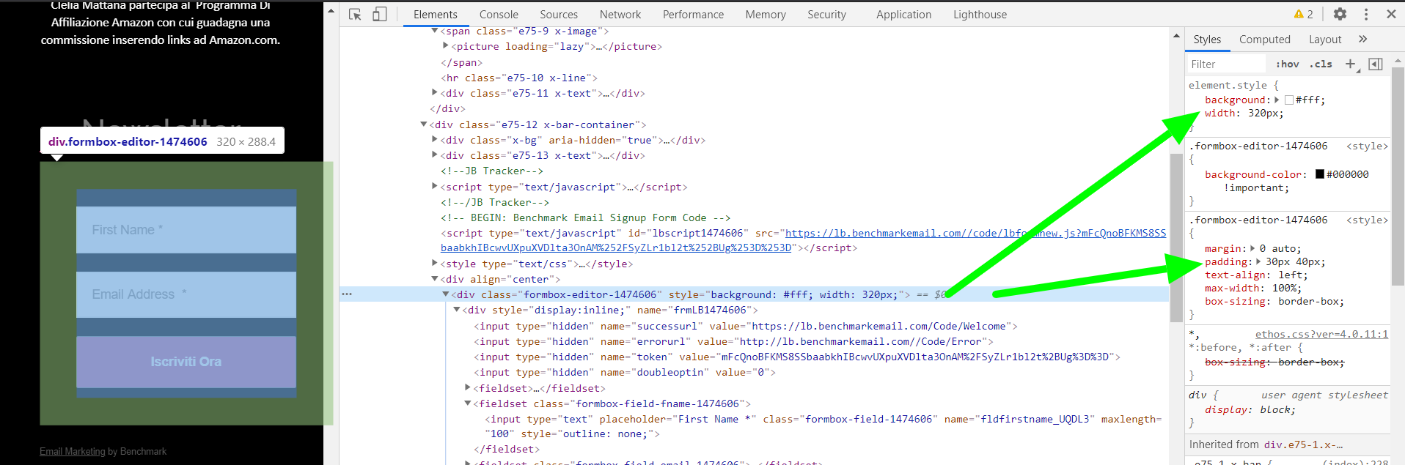The height and width of the screenshot is (465, 1405).
Task: Expand the margin shorthand property triangle
Action: pos(1252,248)
